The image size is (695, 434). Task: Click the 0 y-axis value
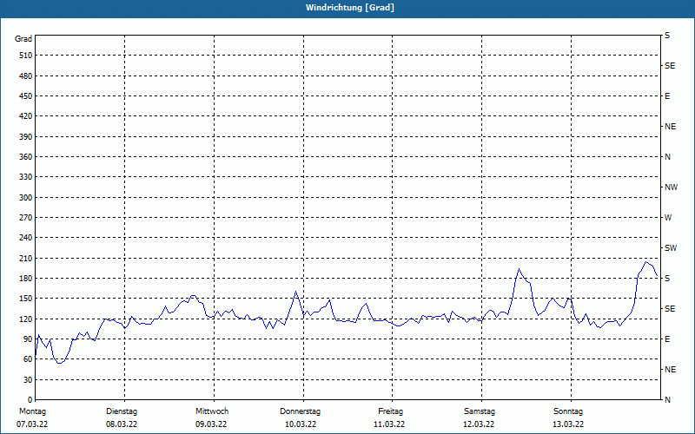30,400
